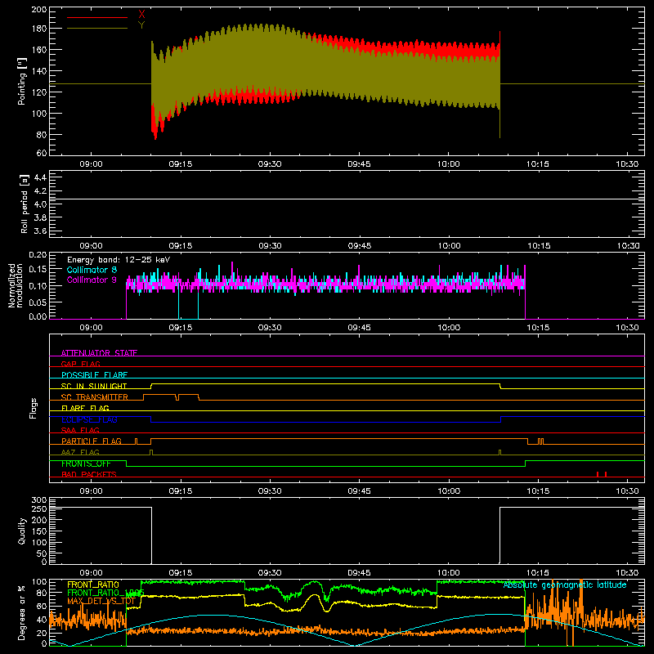Select the SC_IN_SUNLIGHT label
654x654 pixels.
(x=94, y=386)
